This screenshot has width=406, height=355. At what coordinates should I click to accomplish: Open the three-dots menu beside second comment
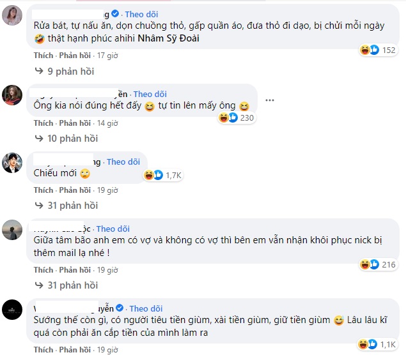(x=270, y=100)
